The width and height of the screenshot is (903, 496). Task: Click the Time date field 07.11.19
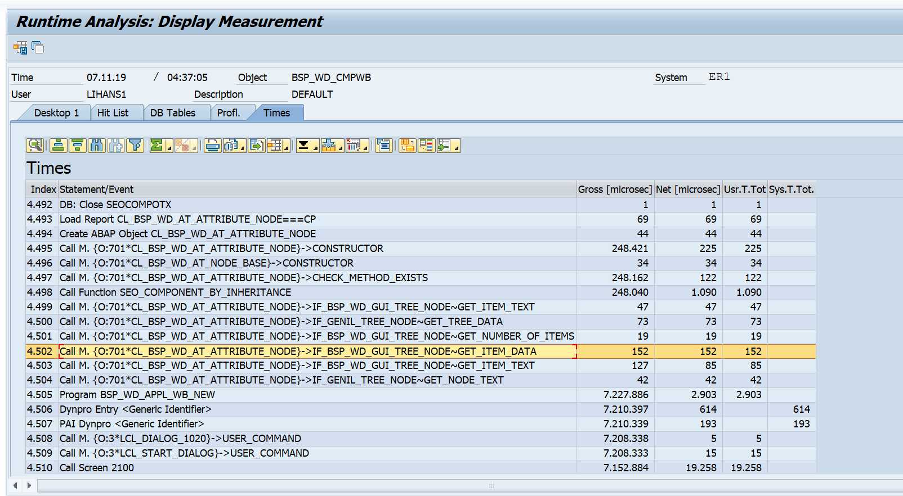point(106,78)
